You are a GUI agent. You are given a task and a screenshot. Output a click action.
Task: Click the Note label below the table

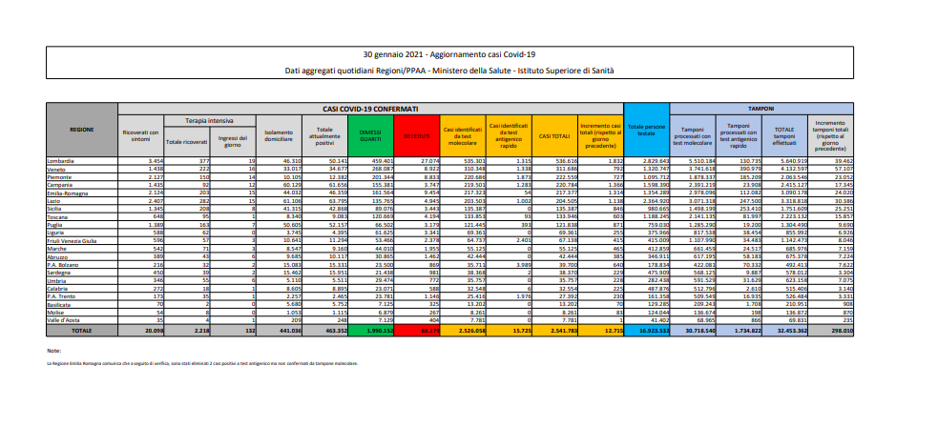(53, 352)
